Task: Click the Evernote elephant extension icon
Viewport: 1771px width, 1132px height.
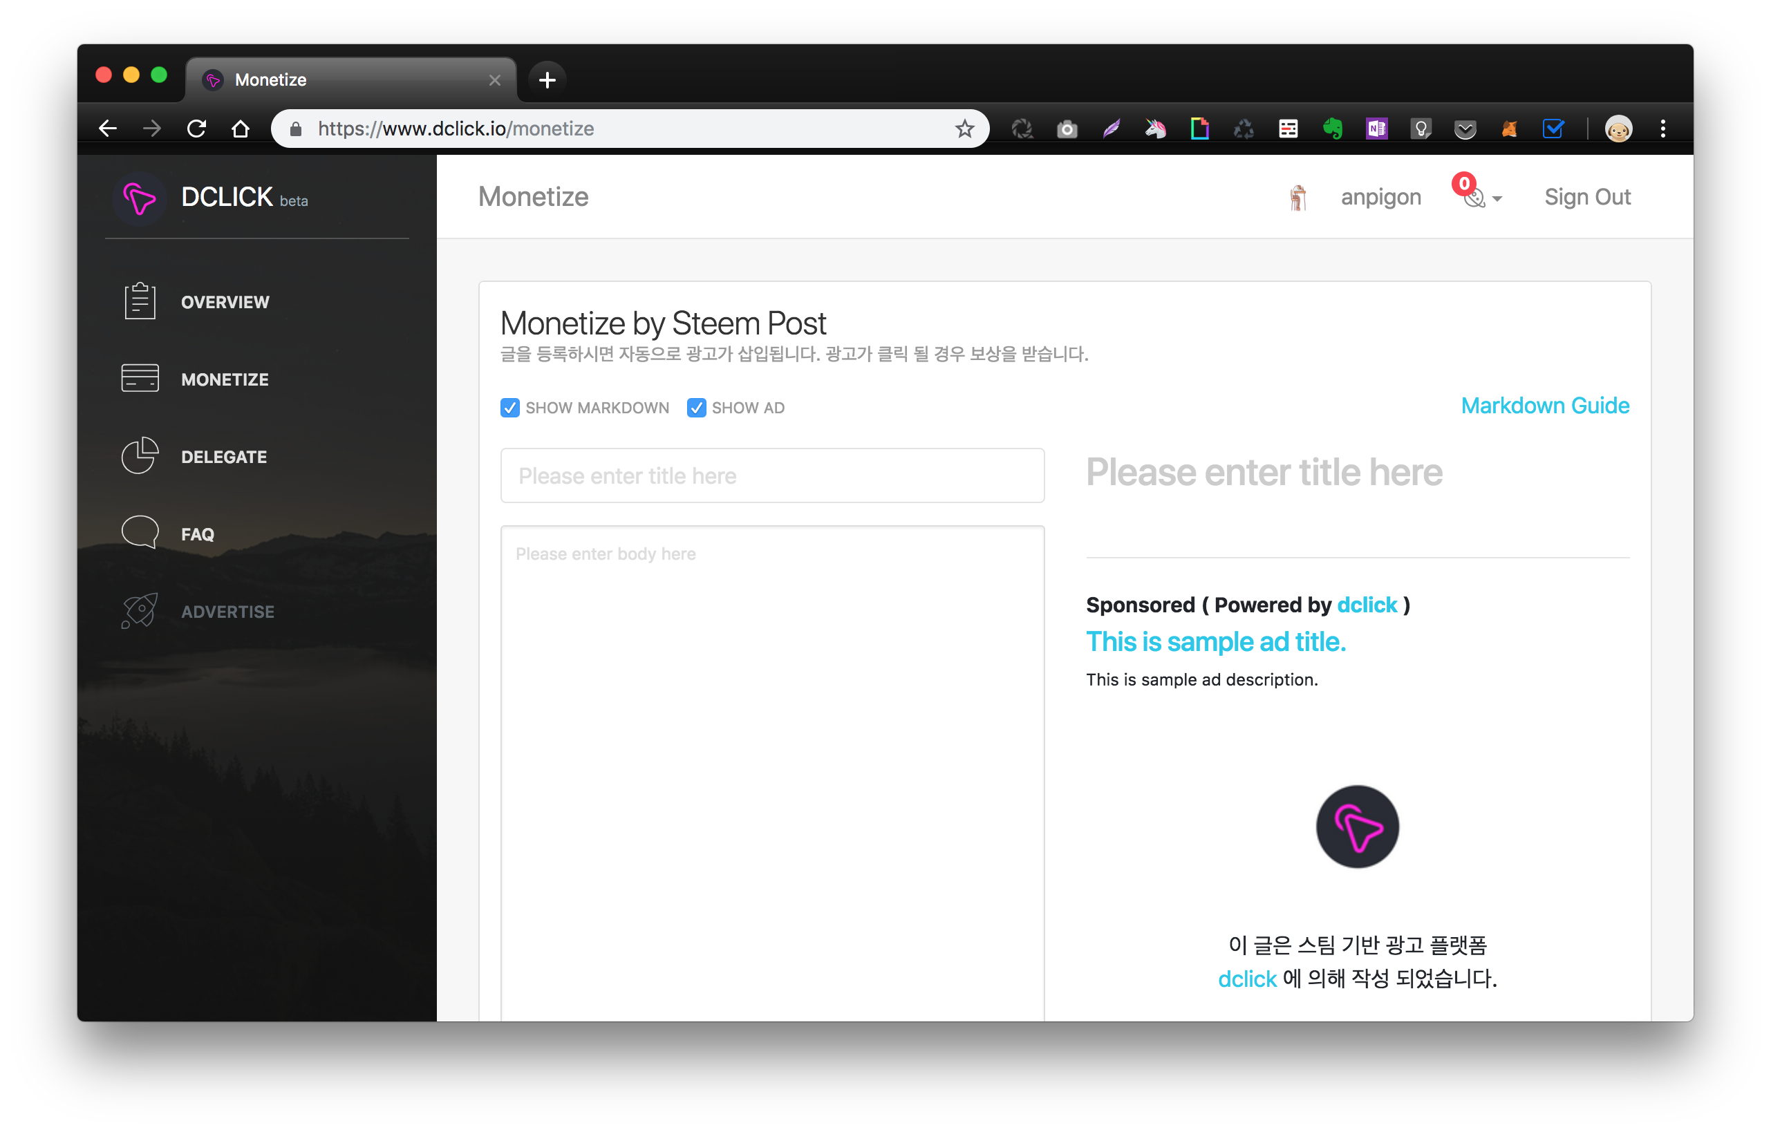Action: (x=1332, y=129)
